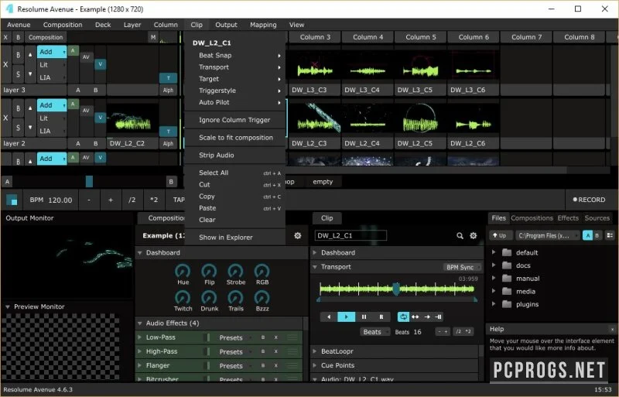Image resolution: width=619 pixels, height=397 pixels.
Task: Remove the Low-Pass effect with its X
Action: pyautogui.click(x=276, y=337)
